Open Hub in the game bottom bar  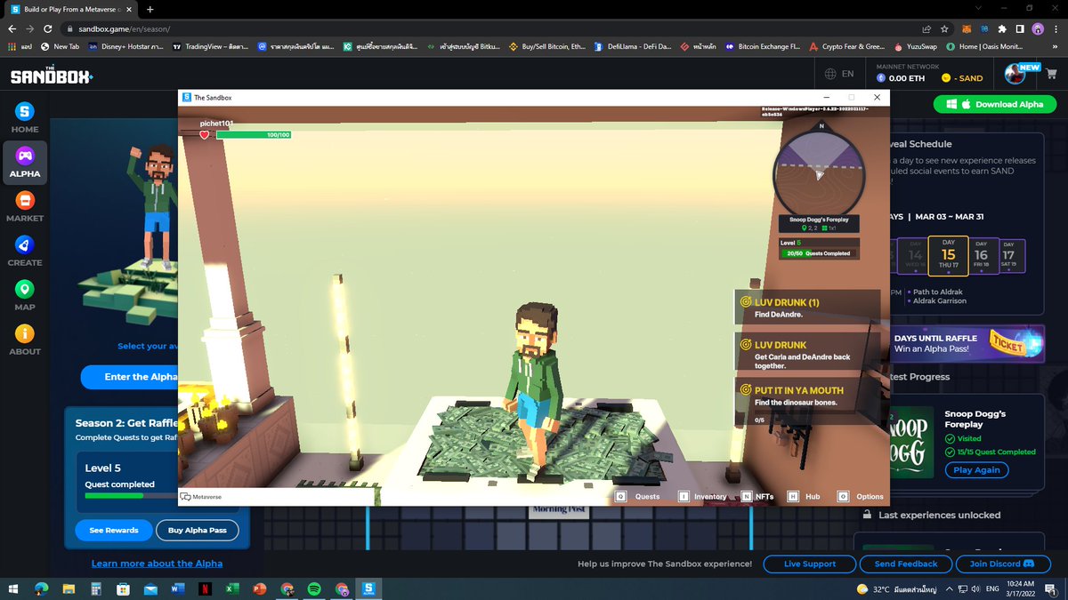click(805, 496)
